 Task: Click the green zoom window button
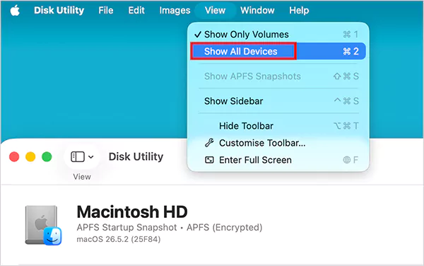(47, 156)
